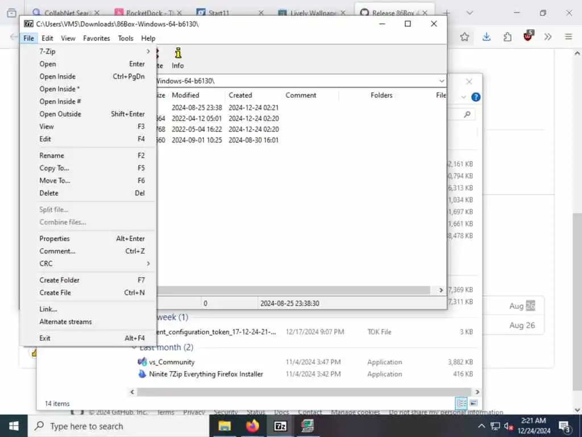
Task: Select Open Inside * menu entry
Action: (x=89, y=89)
